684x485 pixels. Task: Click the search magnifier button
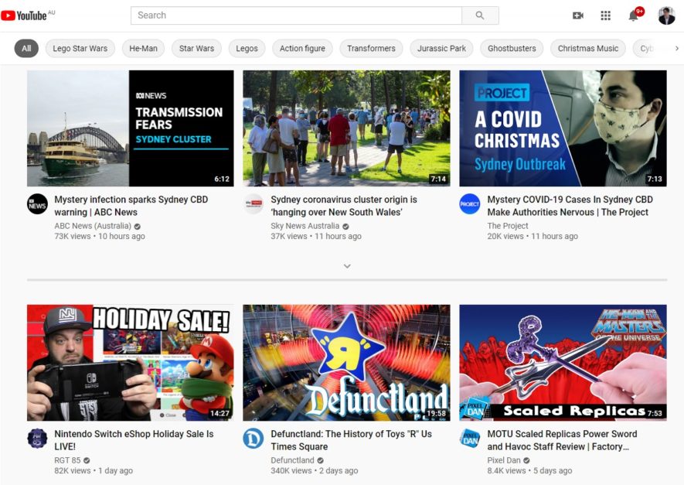coord(480,15)
